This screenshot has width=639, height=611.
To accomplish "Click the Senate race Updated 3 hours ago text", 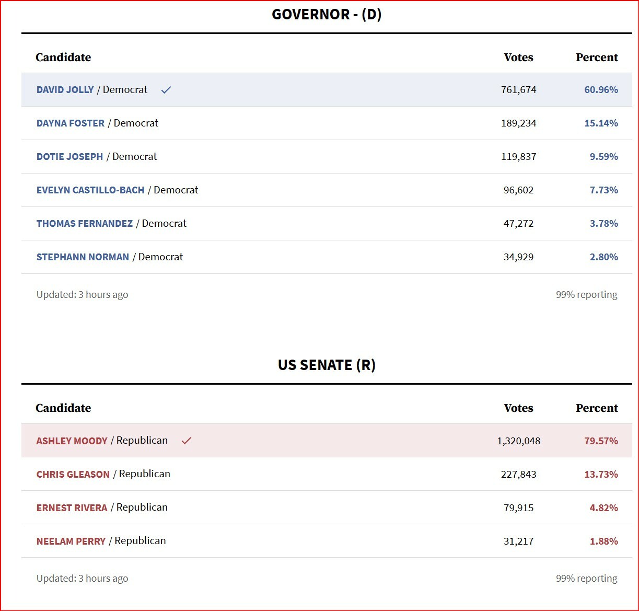I will pos(82,579).
